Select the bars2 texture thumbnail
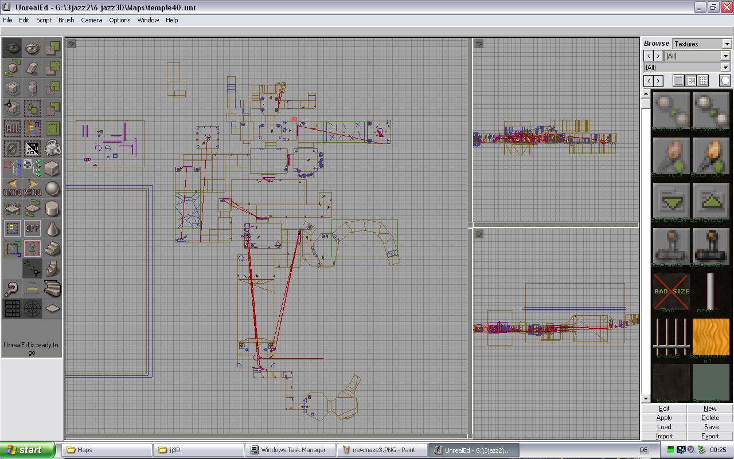Image resolution: width=734 pixels, height=459 pixels. (671, 337)
